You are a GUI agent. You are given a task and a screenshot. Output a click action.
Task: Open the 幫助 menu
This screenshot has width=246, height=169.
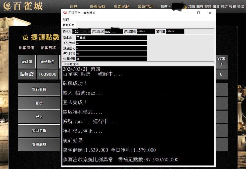tap(66, 19)
